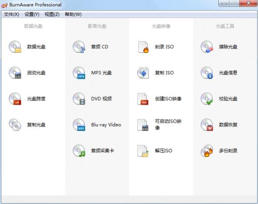Open the 视图(Z) menu
Image resolution: width=258 pixels, height=204 pixels.
(52, 14)
